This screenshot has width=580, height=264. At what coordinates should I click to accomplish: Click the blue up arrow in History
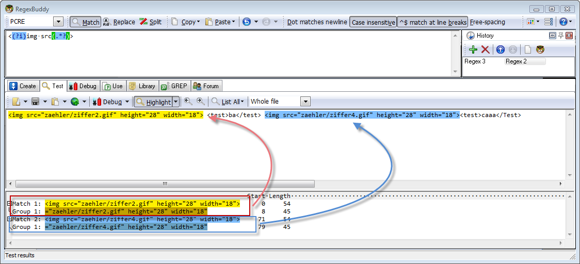[x=500, y=49]
